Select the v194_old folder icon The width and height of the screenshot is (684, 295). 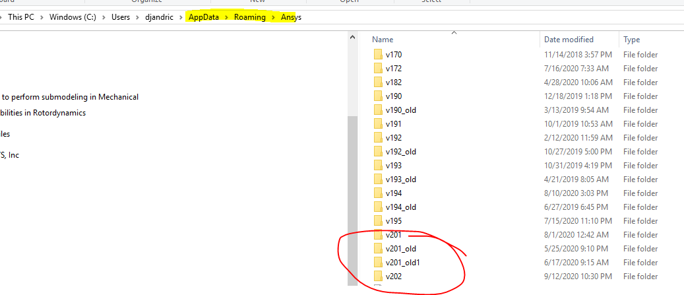[378, 207]
